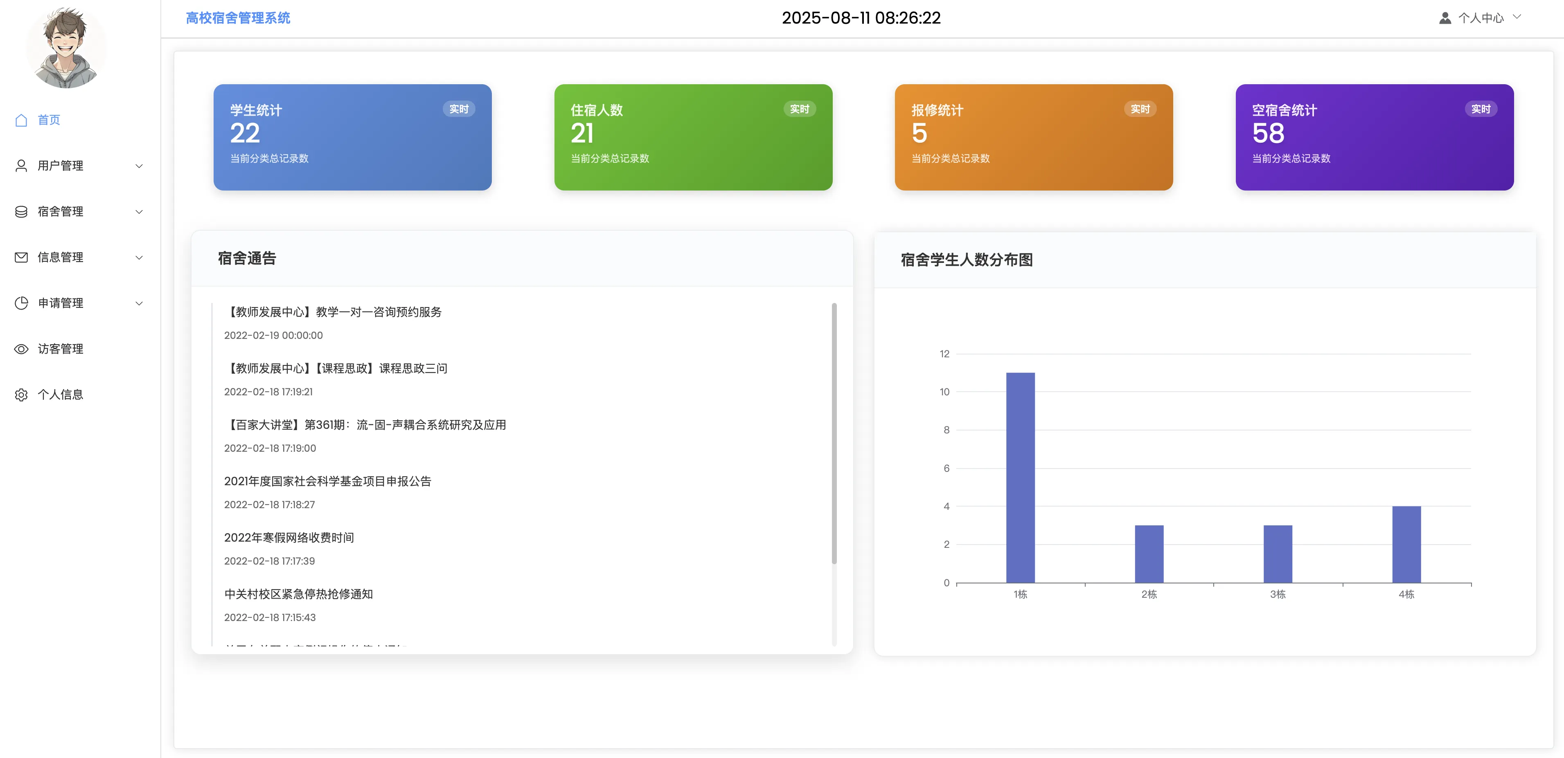Click the pie chart icon for 申请管理
1564x758 pixels.
click(21, 303)
